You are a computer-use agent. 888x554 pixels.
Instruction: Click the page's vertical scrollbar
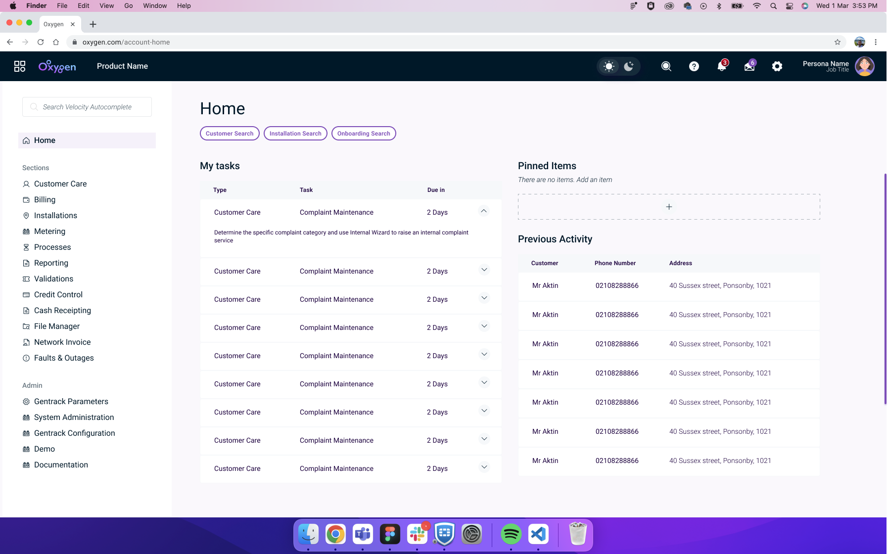886,289
